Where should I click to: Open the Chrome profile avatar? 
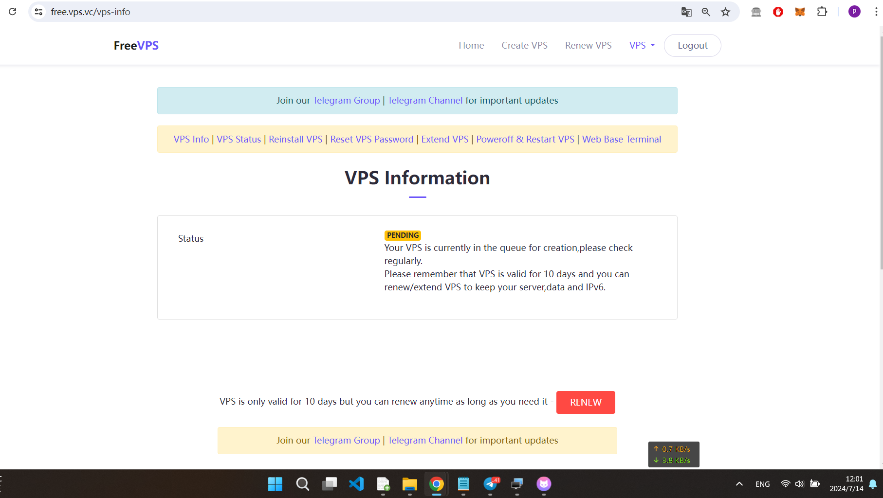854,12
